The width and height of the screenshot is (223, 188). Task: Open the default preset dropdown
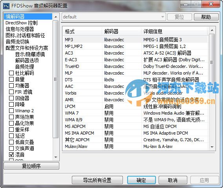[114, 17]
